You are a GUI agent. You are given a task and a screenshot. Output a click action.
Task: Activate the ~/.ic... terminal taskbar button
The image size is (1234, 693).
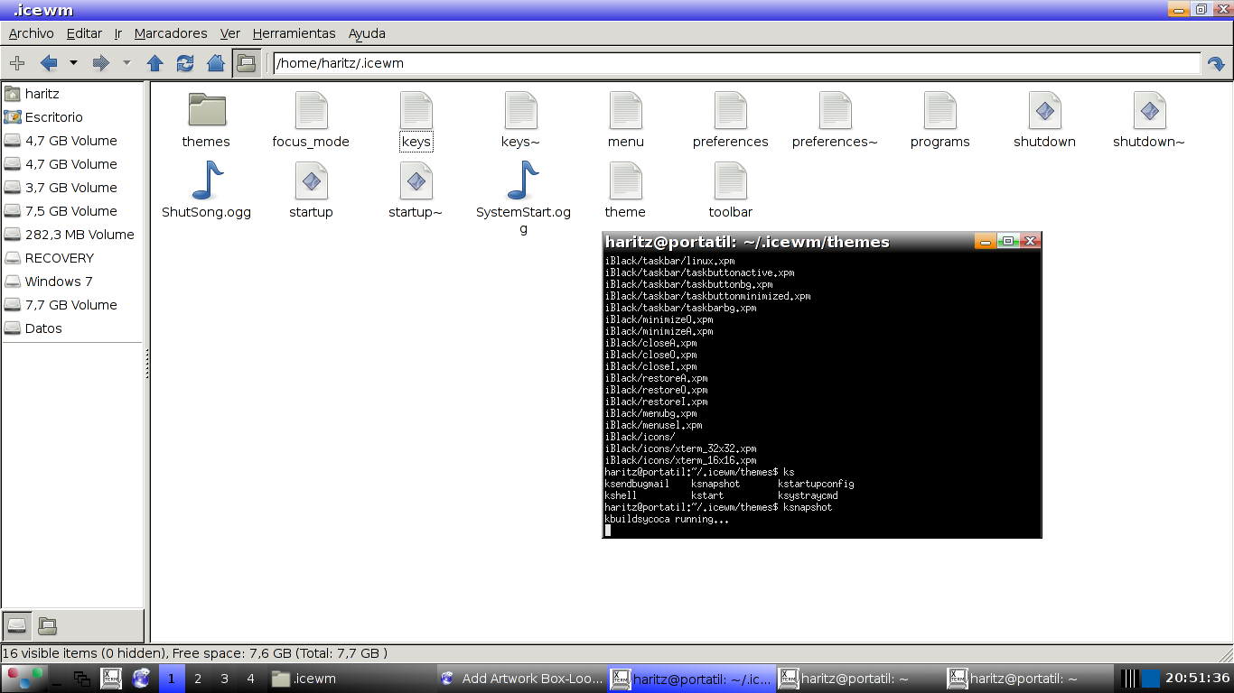tap(691, 679)
